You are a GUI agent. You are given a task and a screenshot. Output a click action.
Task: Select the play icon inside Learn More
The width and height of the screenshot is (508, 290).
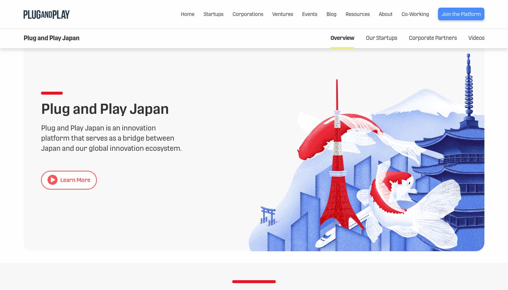[53, 180]
